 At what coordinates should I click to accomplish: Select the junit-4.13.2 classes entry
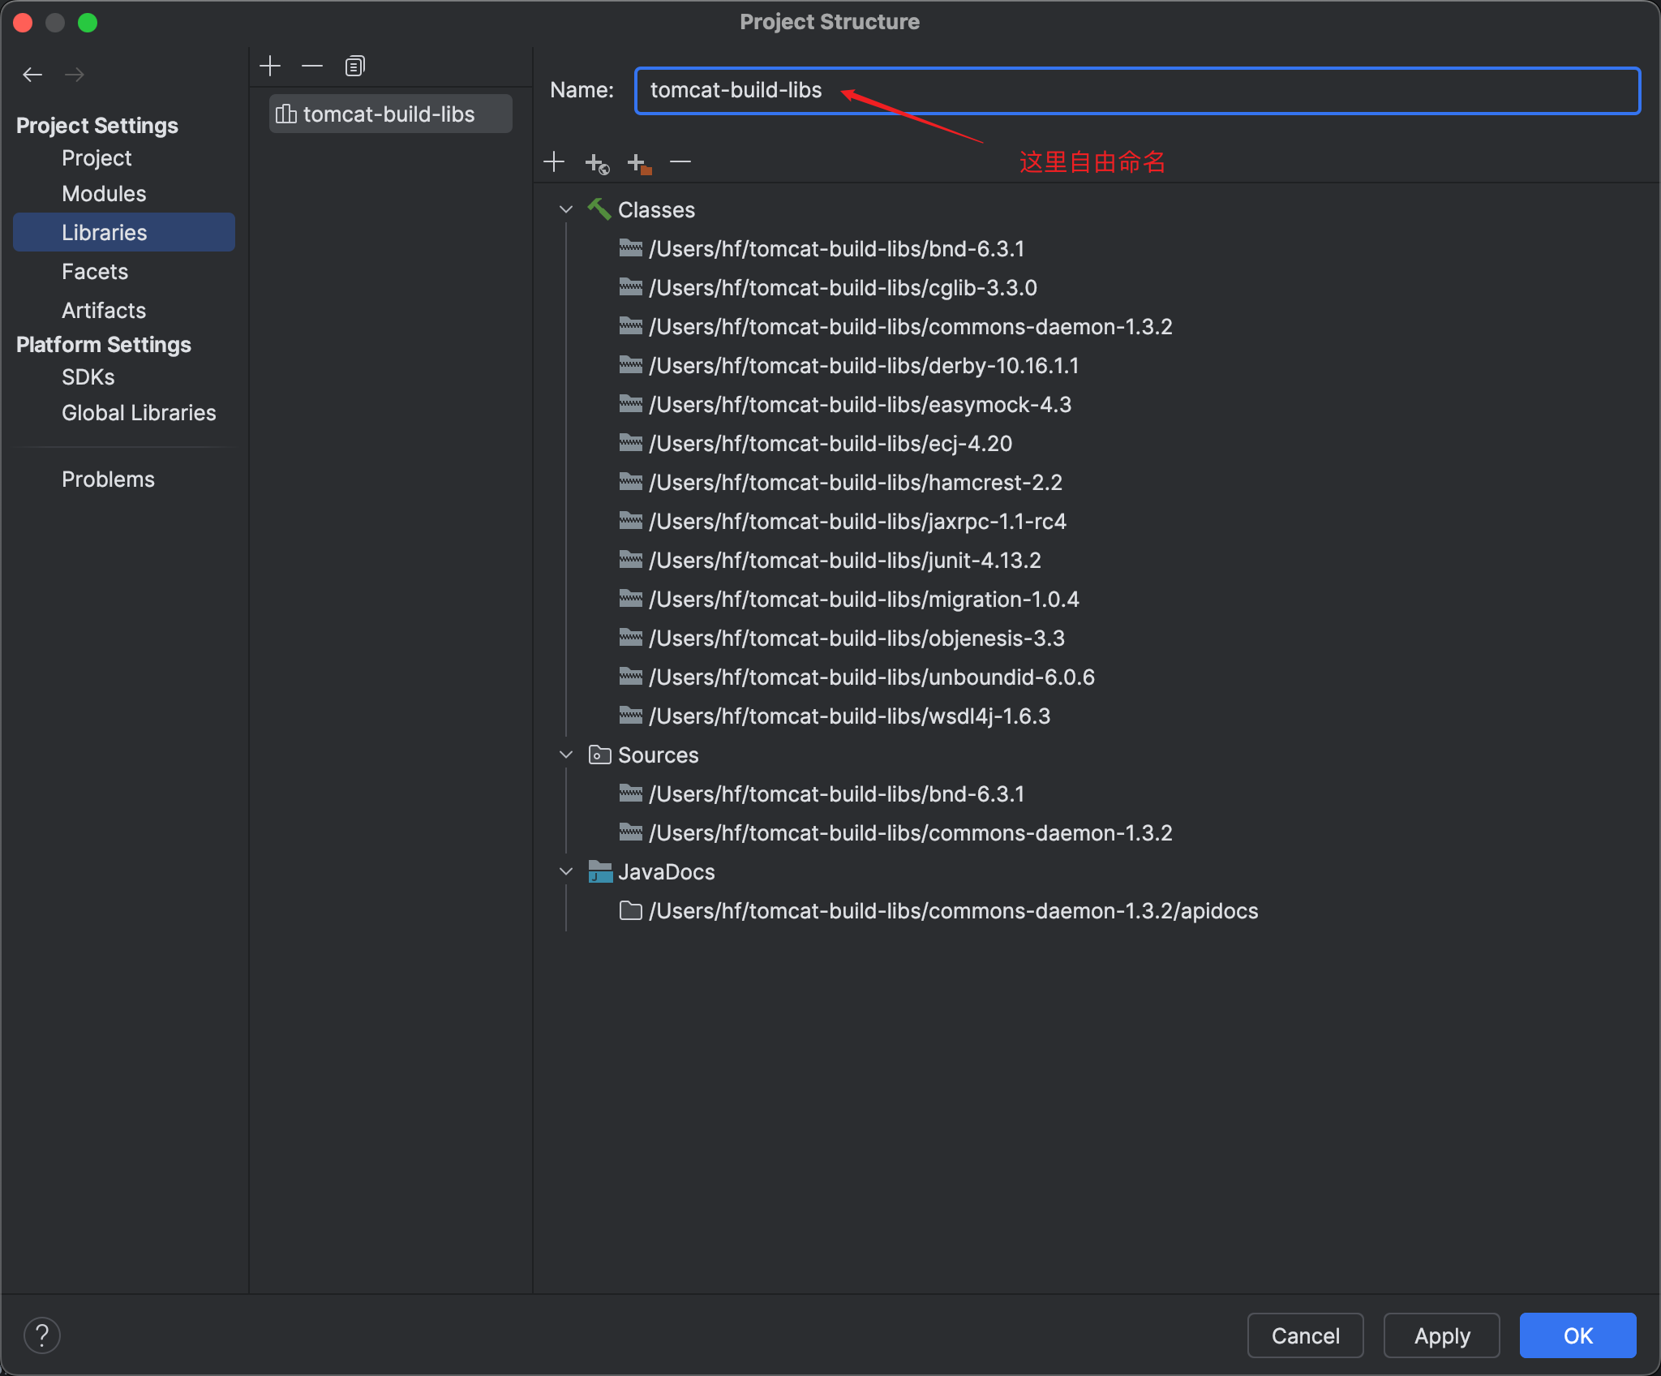843,561
